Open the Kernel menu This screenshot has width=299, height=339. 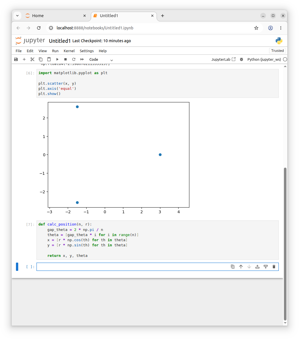click(x=69, y=51)
